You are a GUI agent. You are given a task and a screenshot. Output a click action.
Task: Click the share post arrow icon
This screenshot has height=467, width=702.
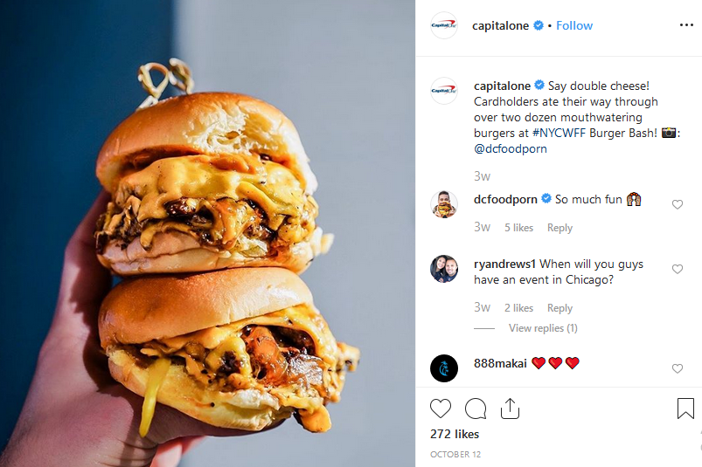pos(510,409)
